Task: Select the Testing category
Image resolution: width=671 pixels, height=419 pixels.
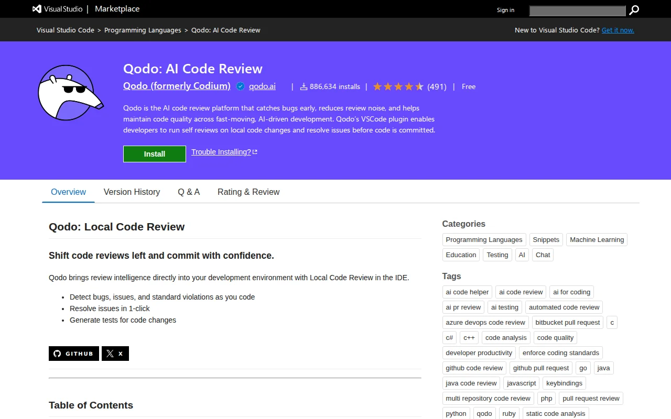Action: (x=497, y=255)
